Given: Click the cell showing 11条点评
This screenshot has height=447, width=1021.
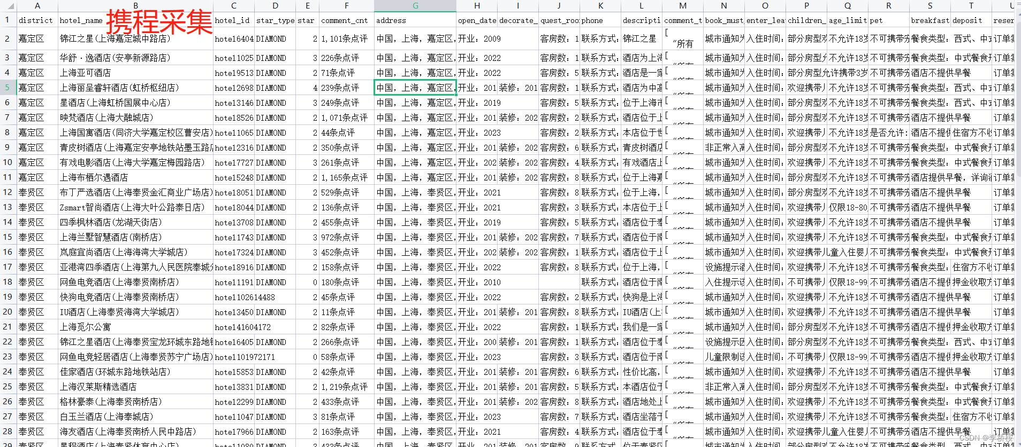Looking at the screenshot, I should click(x=347, y=312).
